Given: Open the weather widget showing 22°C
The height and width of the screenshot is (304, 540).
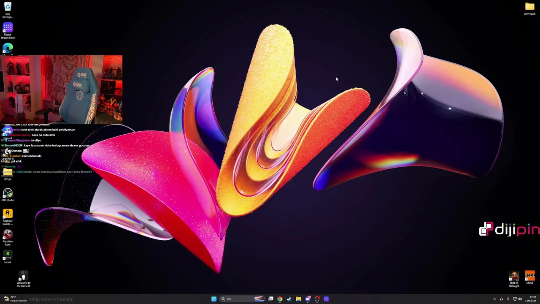Looking at the screenshot, I should (x=14, y=299).
